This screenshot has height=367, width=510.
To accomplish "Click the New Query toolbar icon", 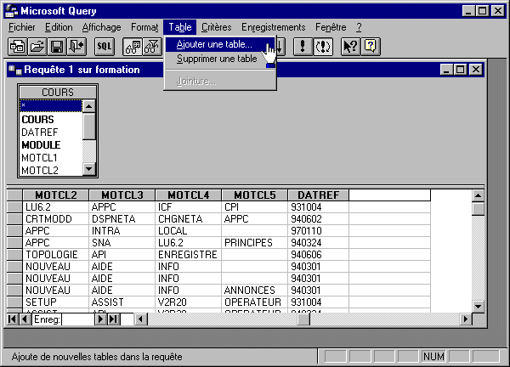I will (17, 47).
